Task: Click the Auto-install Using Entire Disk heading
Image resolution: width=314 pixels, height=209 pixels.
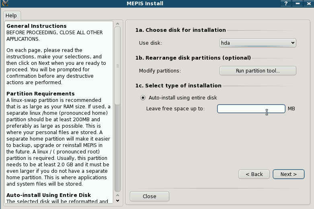Action: pos(49,195)
